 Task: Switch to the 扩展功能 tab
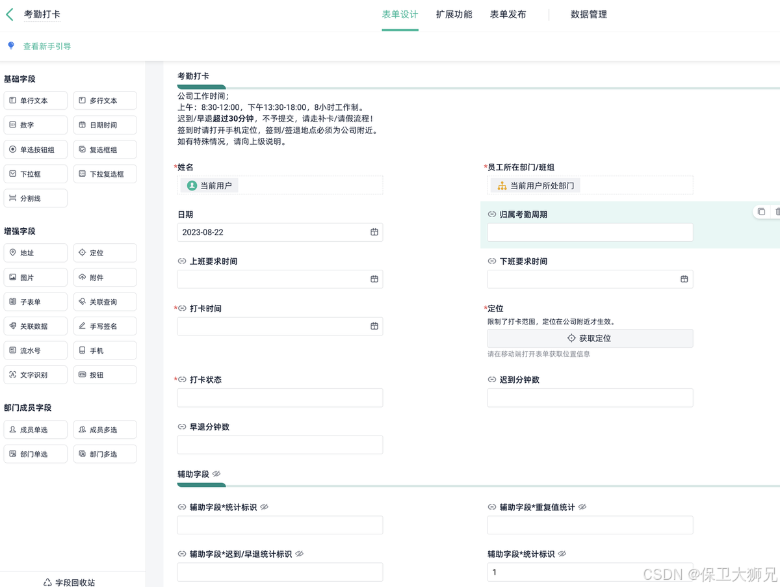pyautogui.click(x=454, y=14)
